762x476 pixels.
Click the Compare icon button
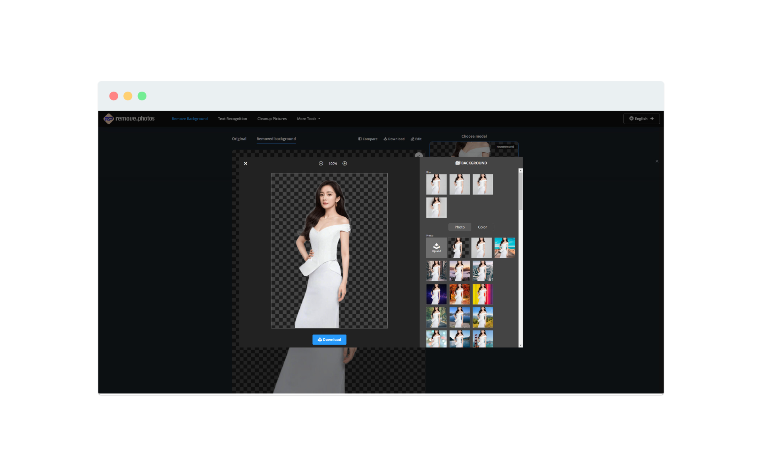(x=368, y=139)
